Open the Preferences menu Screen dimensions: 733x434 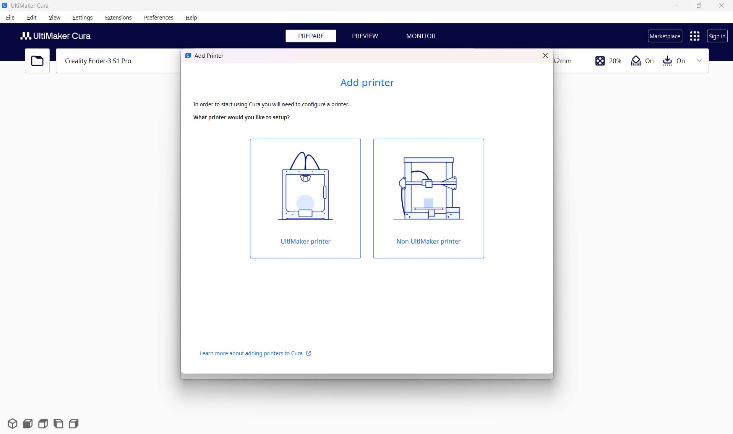tap(159, 18)
